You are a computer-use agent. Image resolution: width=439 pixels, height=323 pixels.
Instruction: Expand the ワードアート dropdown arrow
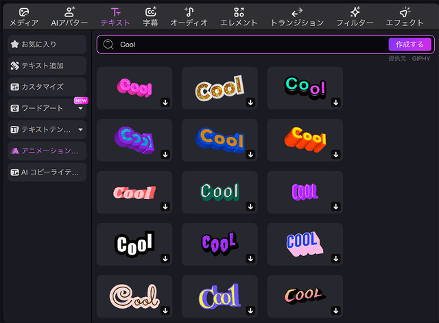pyautogui.click(x=81, y=108)
